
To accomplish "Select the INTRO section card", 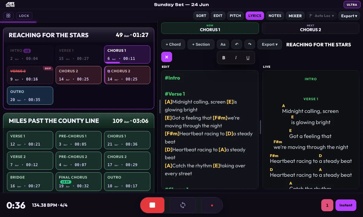I will [30, 54].
